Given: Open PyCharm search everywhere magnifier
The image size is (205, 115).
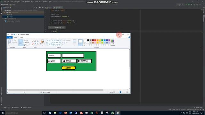Looking at the screenshot, I should [x=203, y=4].
